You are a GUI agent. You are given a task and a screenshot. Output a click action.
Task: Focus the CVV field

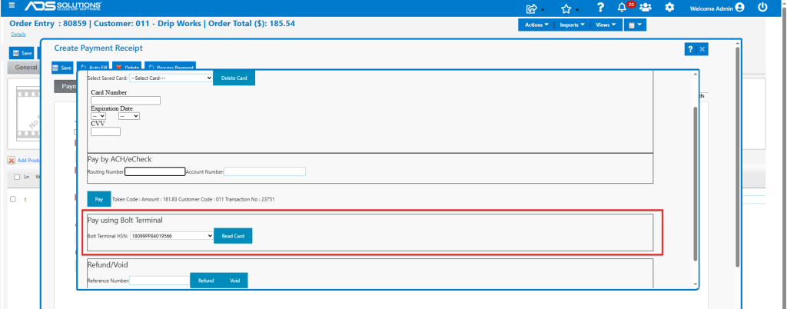coord(105,131)
